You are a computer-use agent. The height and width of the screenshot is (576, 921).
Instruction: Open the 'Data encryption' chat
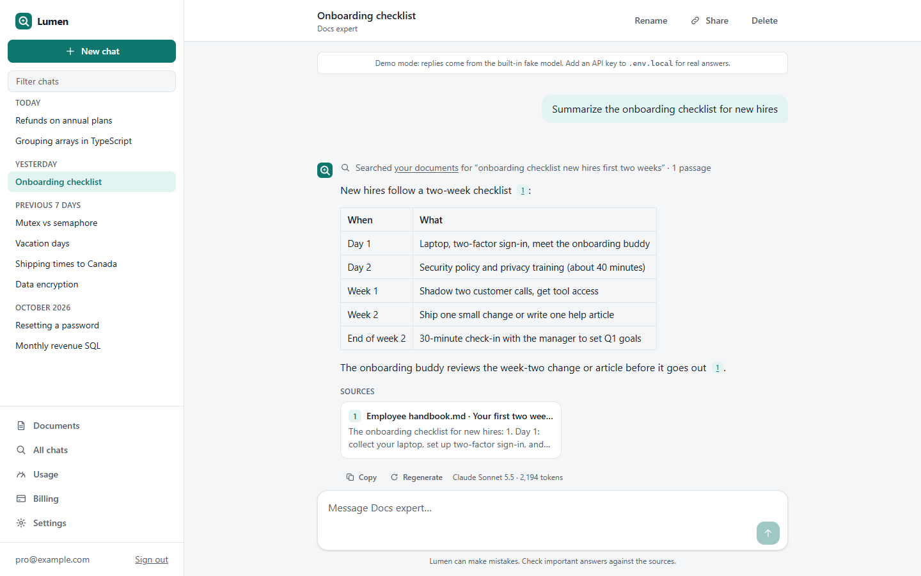coord(91,284)
